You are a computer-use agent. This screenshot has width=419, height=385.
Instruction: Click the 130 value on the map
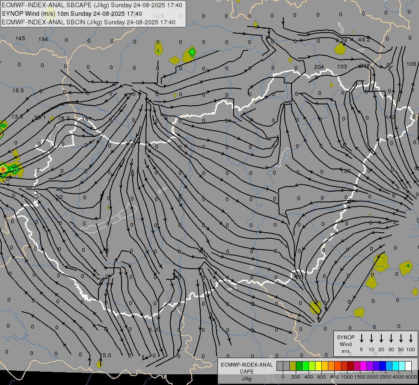click(345, 171)
